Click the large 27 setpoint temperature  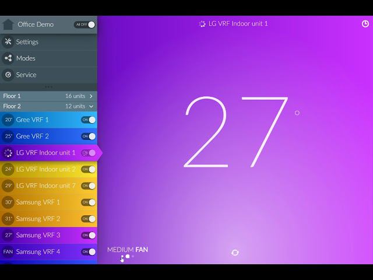[235, 132]
